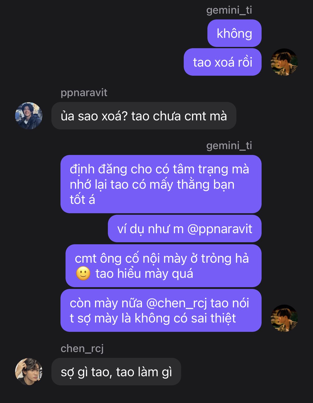Tap ppnaravit's profile picture

[29, 116]
